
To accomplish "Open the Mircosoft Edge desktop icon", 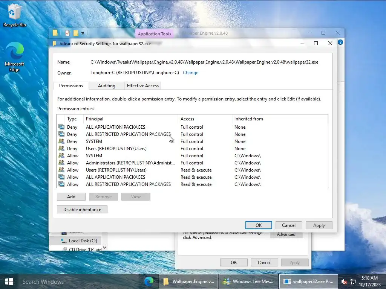I will click(x=15, y=57).
